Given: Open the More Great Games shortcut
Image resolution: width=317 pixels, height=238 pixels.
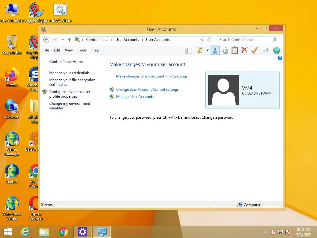Looking at the screenshot, I should coord(12,209).
